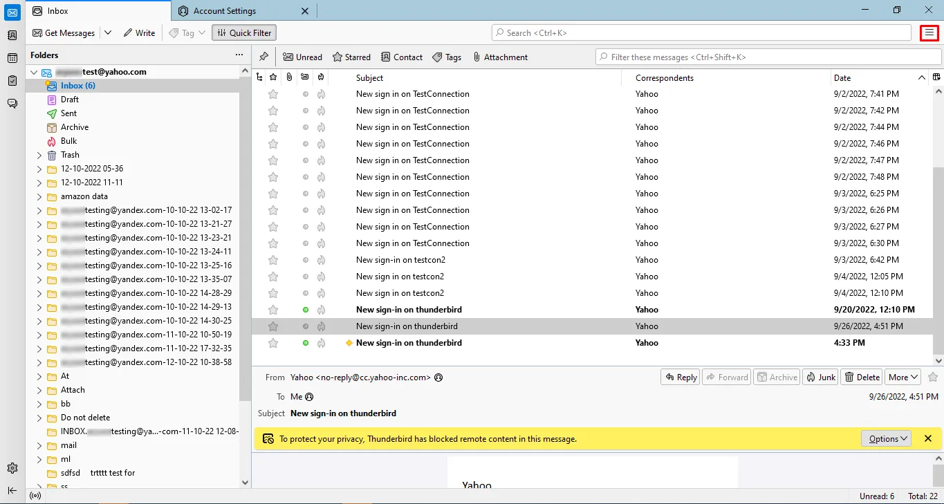
Task: Open the Address Book from left sidebar
Action: [12, 35]
